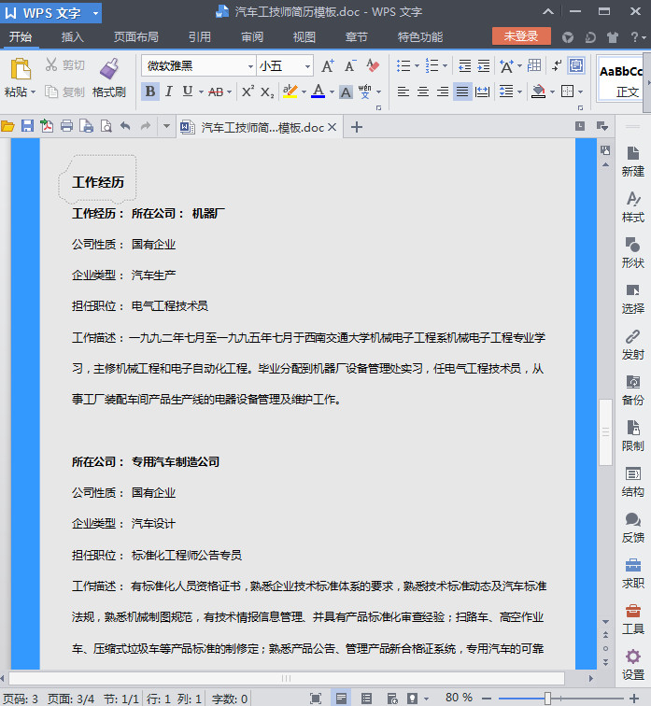Switch to the 视图 ribbon tab
The height and width of the screenshot is (706, 651).
click(304, 37)
